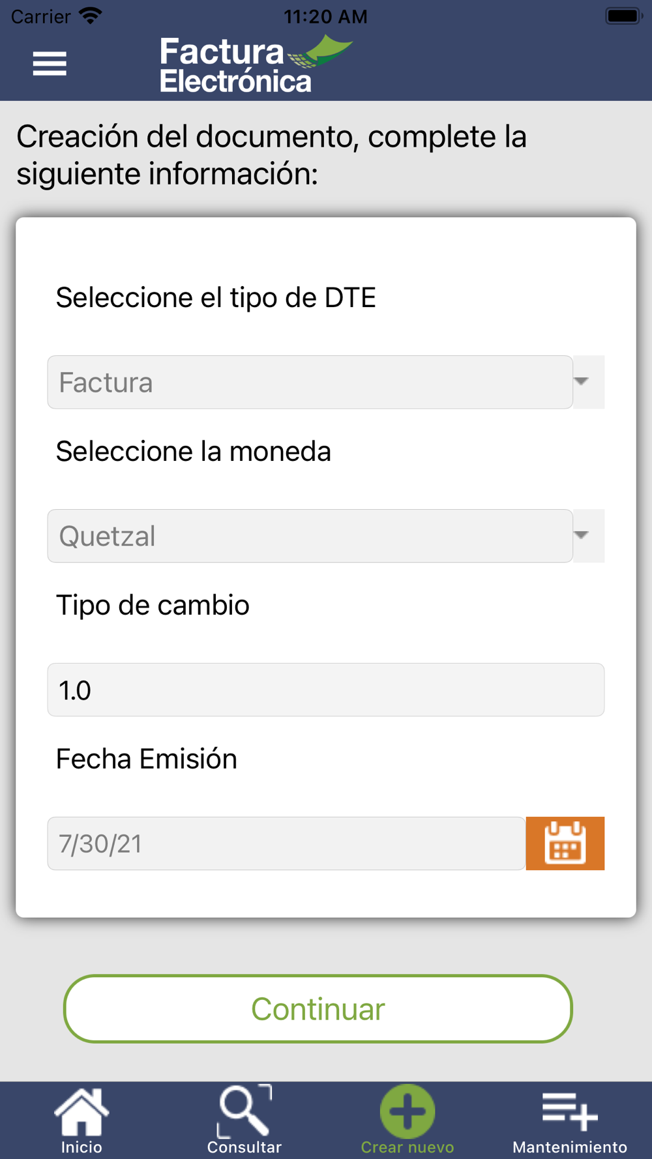Open the calendar date picker

[x=565, y=844]
